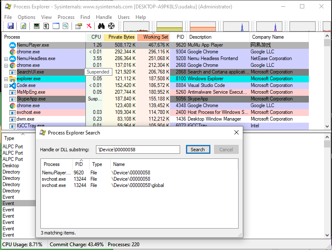Open the View menu
332x250 pixels.
(46, 17)
